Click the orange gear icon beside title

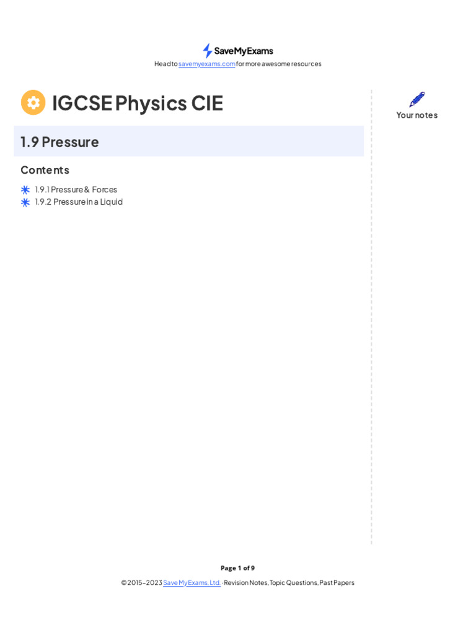click(33, 102)
